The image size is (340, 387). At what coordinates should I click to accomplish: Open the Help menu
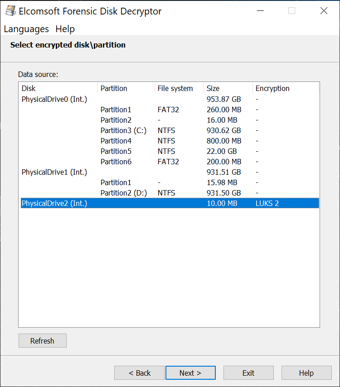pyautogui.click(x=65, y=29)
